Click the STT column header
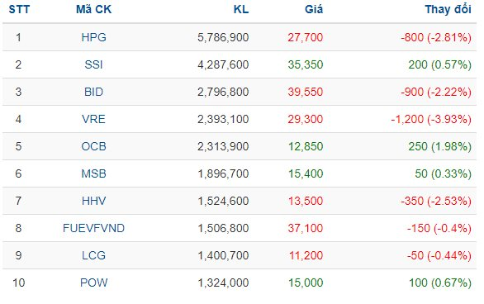This screenshot has height=304, width=484. pos(19,9)
